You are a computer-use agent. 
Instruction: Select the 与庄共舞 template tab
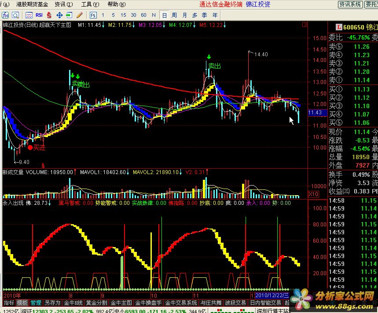point(211,302)
